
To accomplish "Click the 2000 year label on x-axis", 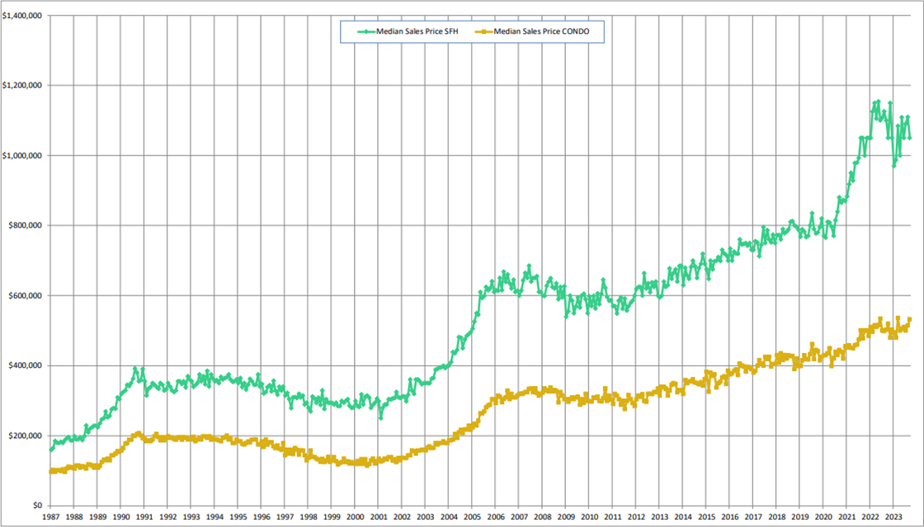I will (x=354, y=518).
